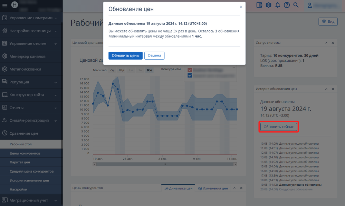Viewport: 345px width, 206px height.
Task: Open the Вид view button
Action: click(x=328, y=21)
